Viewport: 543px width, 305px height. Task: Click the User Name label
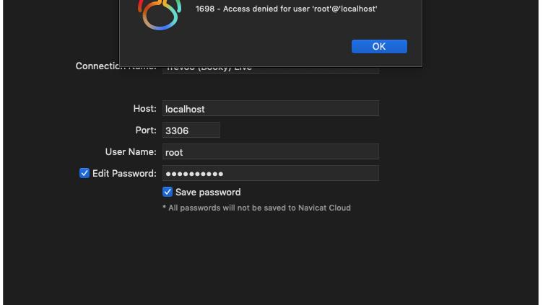point(131,152)
